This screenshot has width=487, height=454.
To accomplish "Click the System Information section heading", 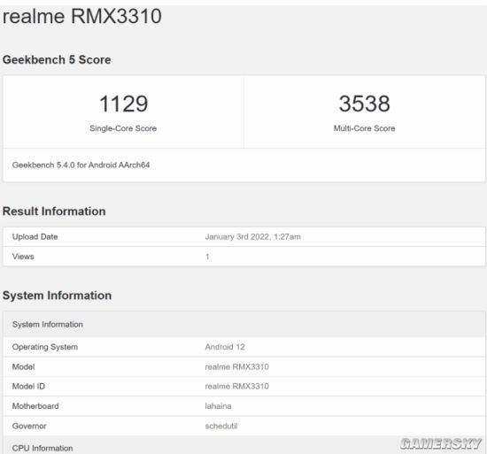I will (58, 296).
